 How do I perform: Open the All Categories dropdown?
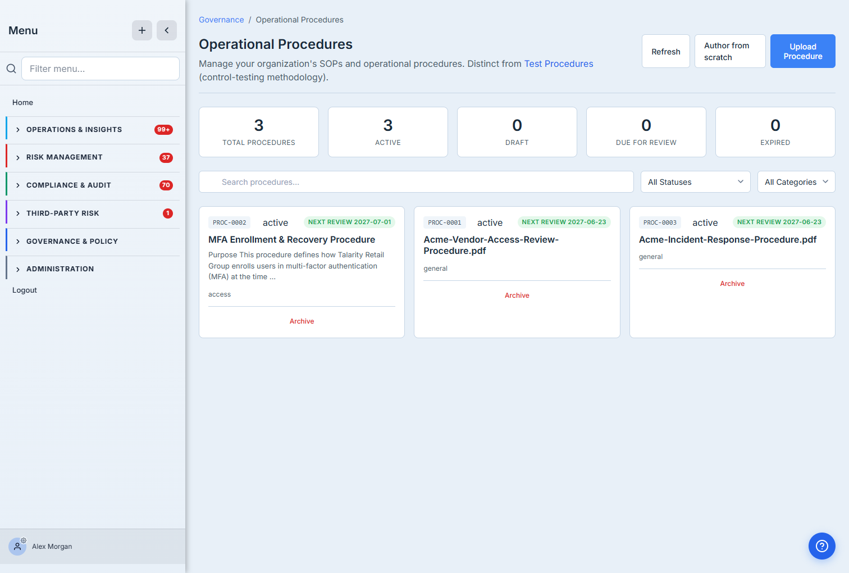click(796, 182)
